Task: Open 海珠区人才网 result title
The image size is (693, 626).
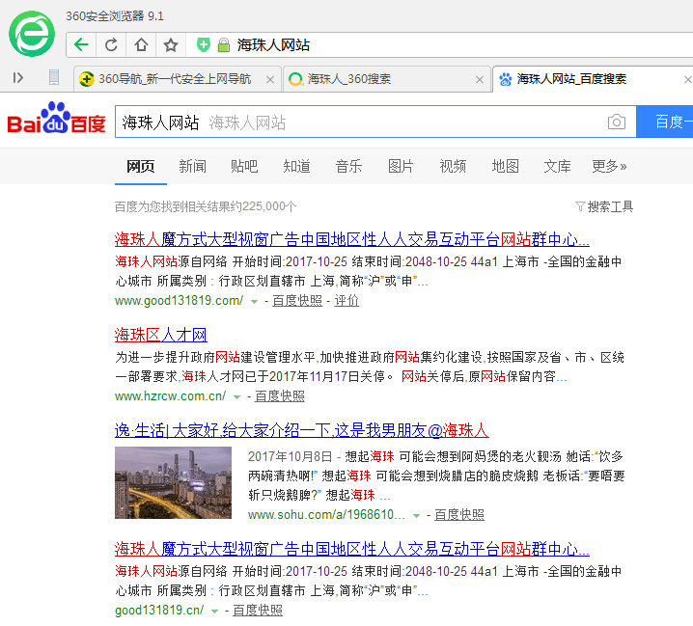Action: (161, 335)
